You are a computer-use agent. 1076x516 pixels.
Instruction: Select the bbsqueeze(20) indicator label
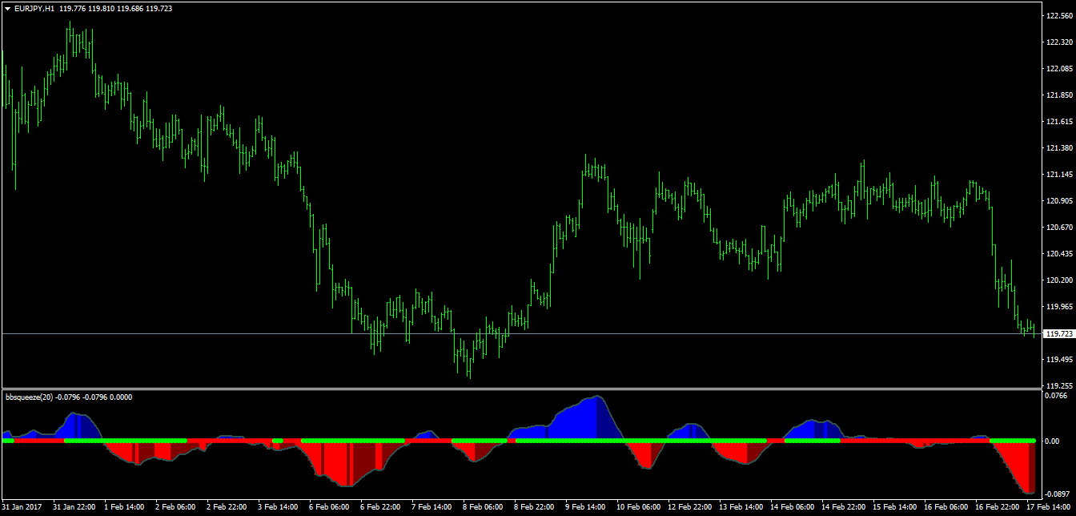(30, 397)
